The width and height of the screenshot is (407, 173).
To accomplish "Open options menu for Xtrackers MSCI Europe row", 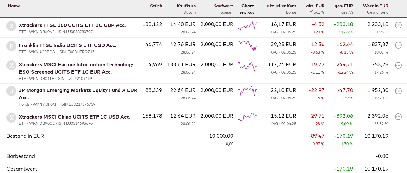I will pyautogui.click(x=398, y=65).
